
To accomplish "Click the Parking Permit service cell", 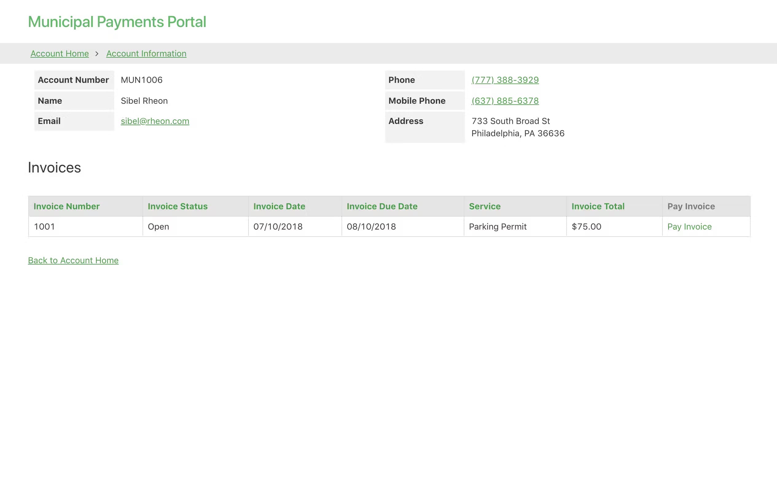I will click(x=497, y=227).
